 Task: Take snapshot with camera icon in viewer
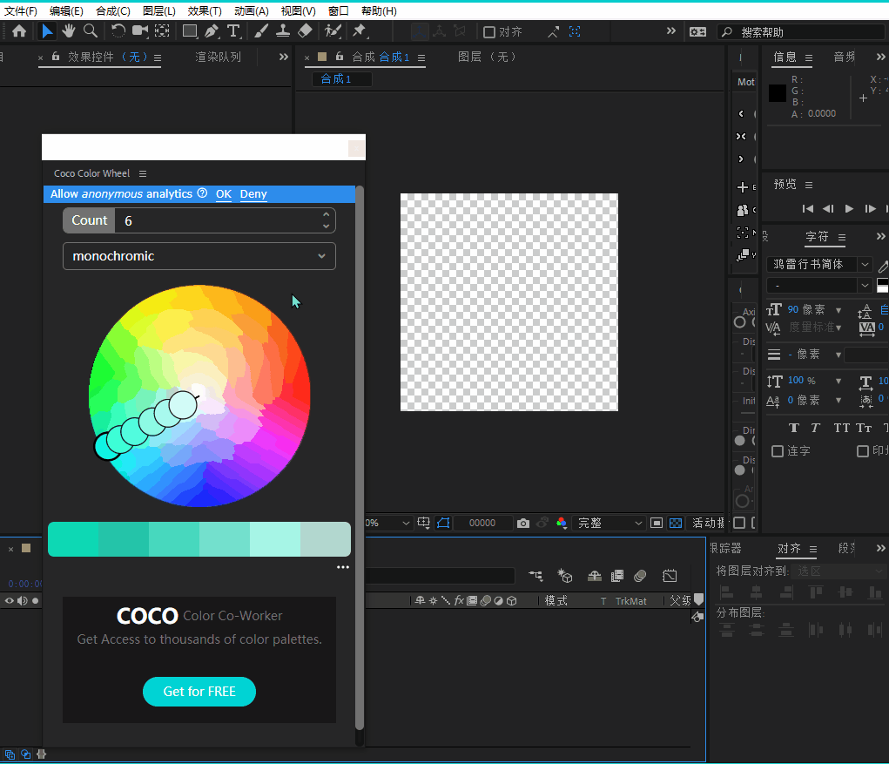[522, 523]
